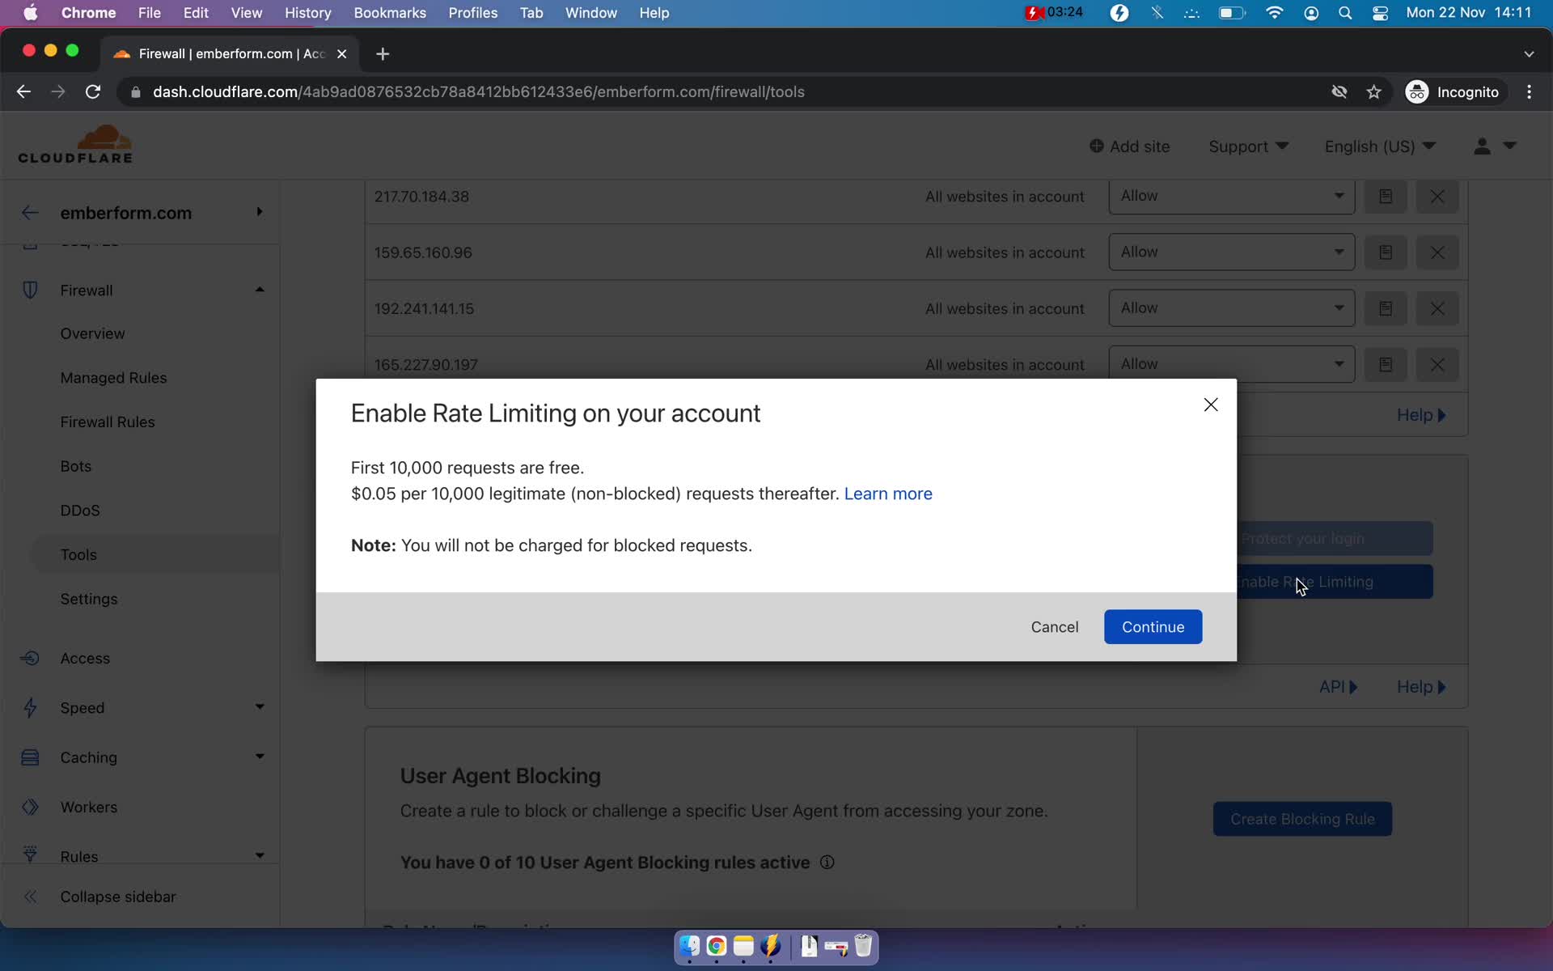
Task: Click Continue to enable Rate Limiting
Action: coord(1153,626)
